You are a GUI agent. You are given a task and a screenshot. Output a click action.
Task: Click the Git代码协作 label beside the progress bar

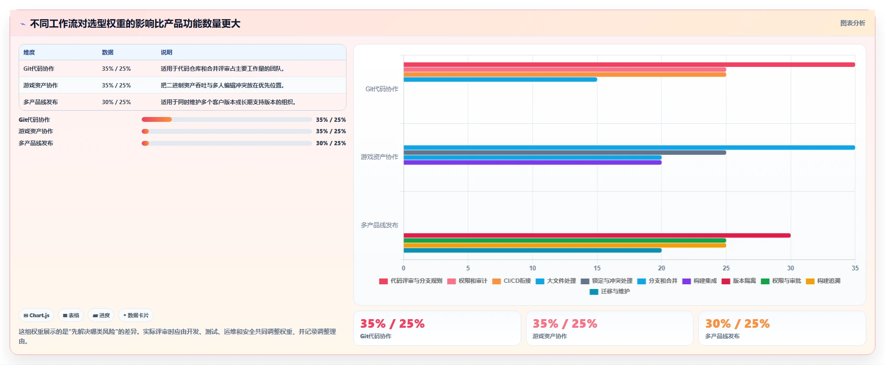coord(34,120)
